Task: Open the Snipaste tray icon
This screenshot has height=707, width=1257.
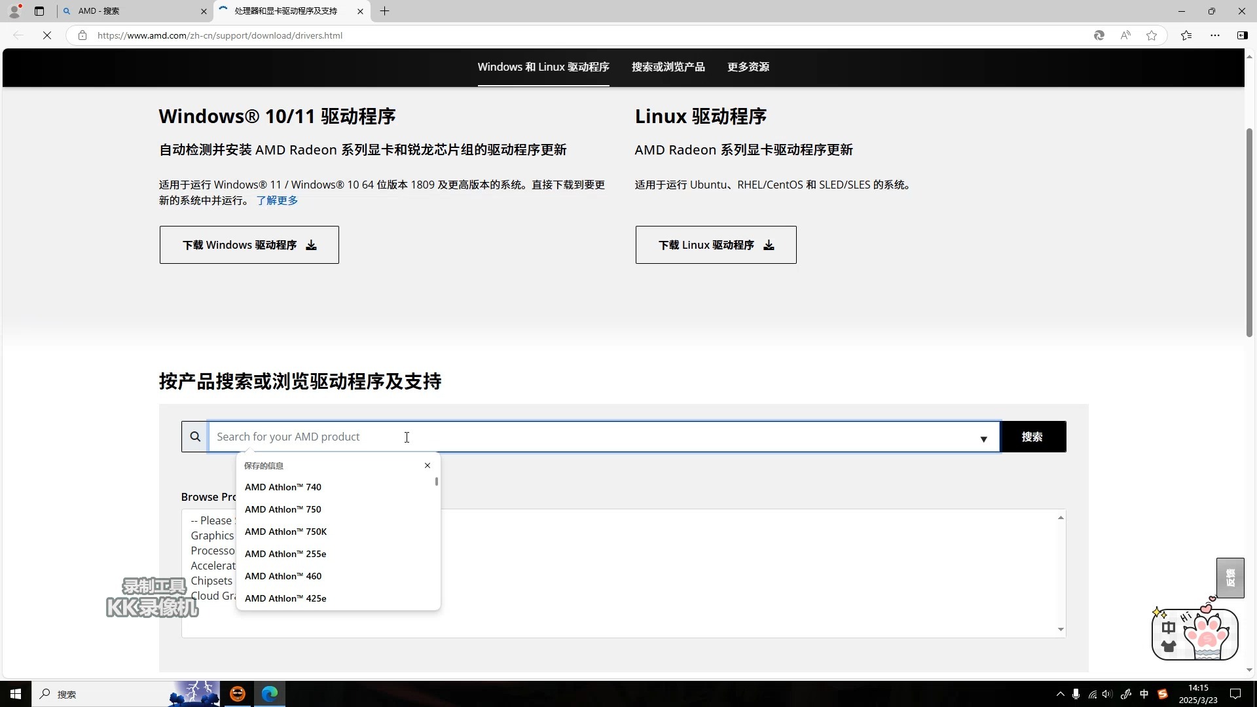Action: [x=1163, y=694]
